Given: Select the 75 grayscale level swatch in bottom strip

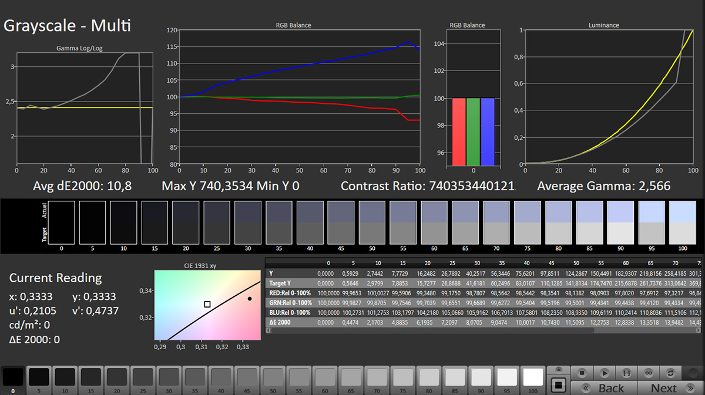Looking at the screenshot, I should pos(402,380).
